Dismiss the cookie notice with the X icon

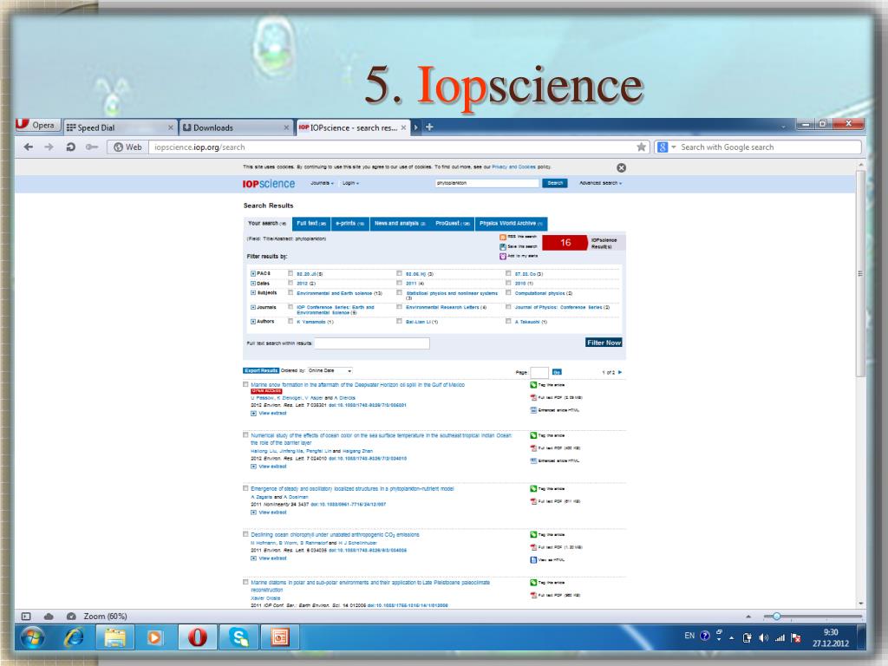621,167
